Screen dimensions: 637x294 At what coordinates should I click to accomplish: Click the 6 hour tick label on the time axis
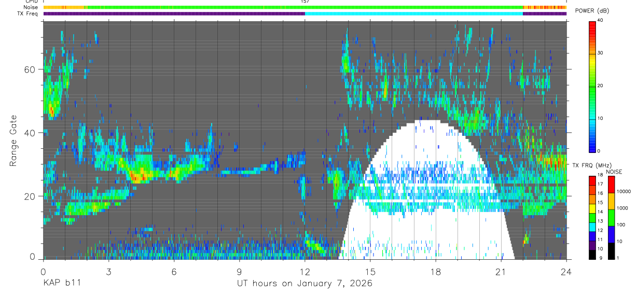tap(174, 271)
